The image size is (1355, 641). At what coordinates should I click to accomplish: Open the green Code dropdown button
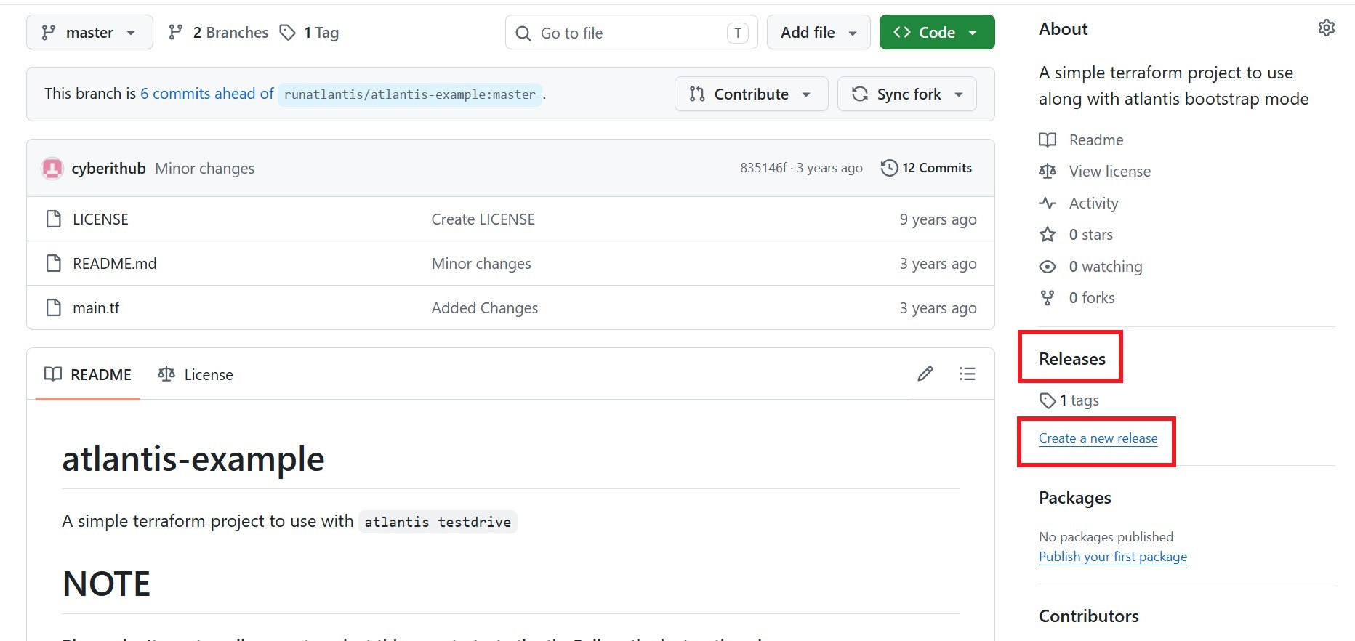tap(937, 33)
